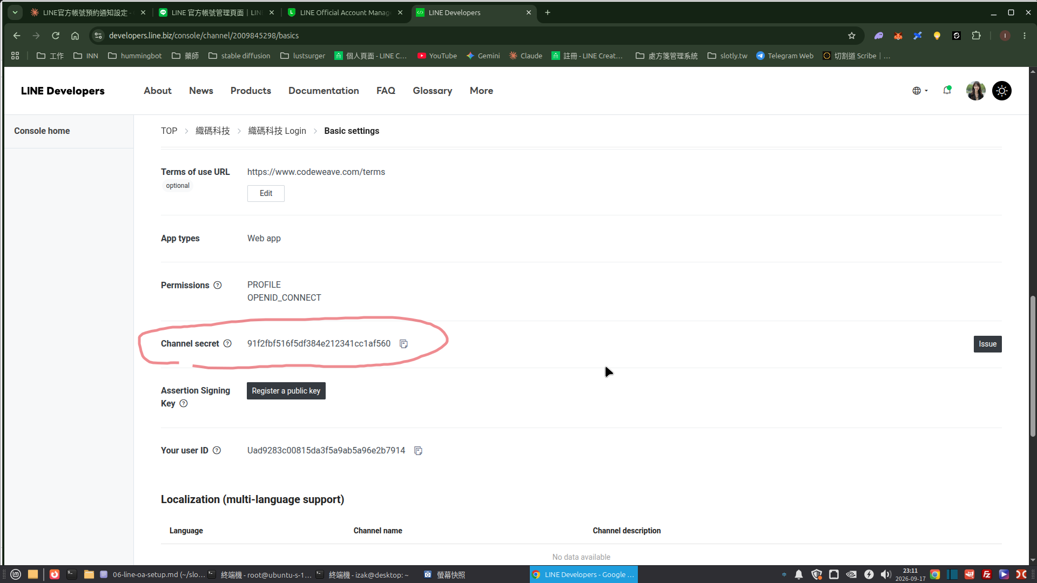Go to the Glossary page
Viewport: 1037px width, 583px height.
(433, 91)
